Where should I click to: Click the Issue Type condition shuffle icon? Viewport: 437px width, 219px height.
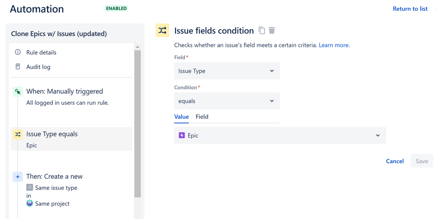coord(17,134)
